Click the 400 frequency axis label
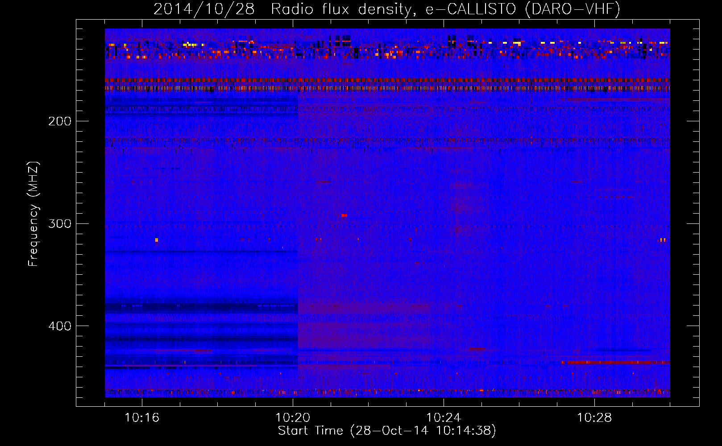The width and height of the screenshot is (722, 446). click(60, 326)
